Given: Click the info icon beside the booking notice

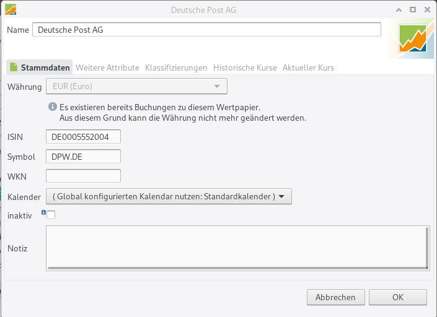Looking at the screenshot, I should tap(53, 106).
